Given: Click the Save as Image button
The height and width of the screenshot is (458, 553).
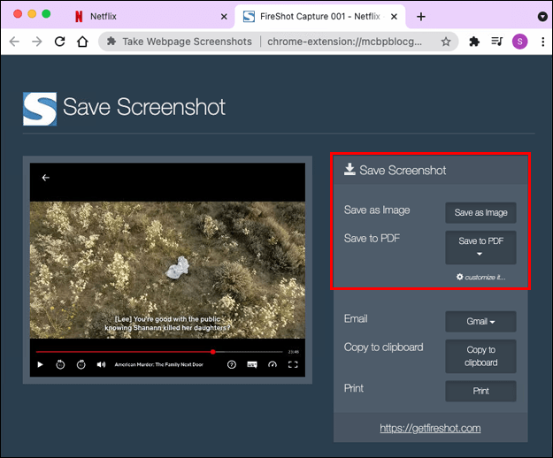Looking at the screenshot, I should (480, 213).
